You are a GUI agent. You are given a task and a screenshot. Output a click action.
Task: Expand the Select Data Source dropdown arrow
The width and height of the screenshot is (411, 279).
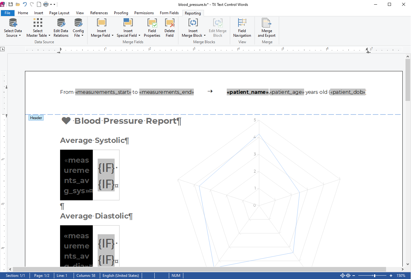click(20, 35)
